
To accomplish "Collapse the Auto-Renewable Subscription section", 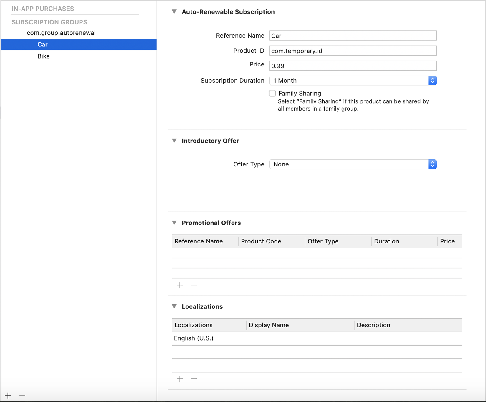I will (174, 12).
